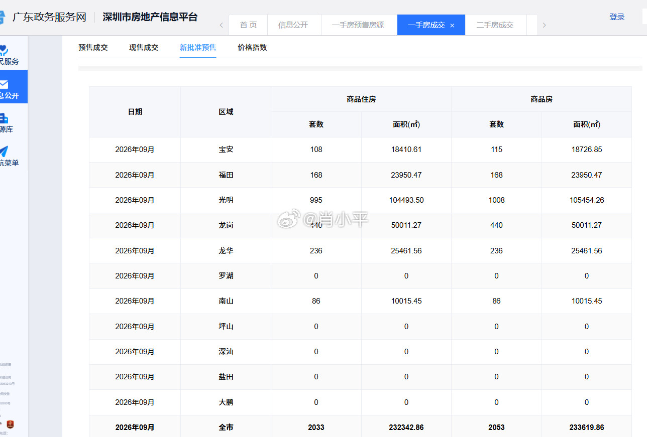This screenshot has width=647, height=437.
Task: Select the 预售成交 sub-tab
Action: click(93, 48)
